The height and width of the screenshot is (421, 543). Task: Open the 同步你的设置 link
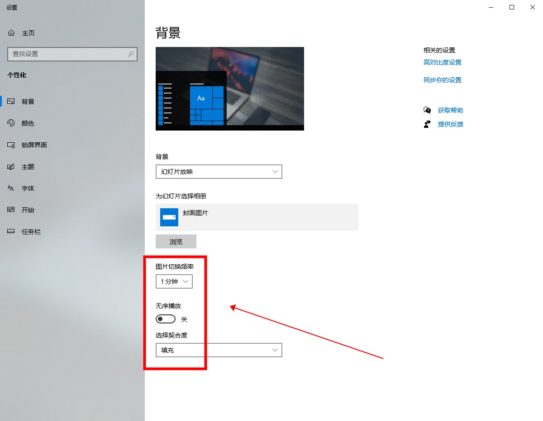442,80
